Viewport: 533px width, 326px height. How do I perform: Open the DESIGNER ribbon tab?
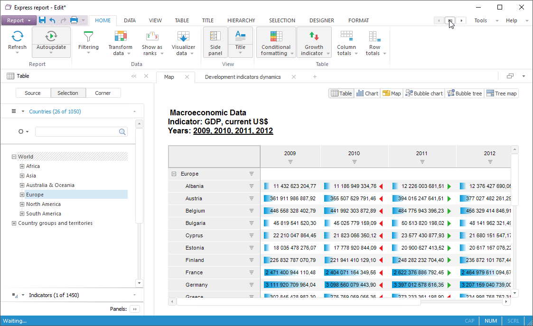tap(321, 20)
